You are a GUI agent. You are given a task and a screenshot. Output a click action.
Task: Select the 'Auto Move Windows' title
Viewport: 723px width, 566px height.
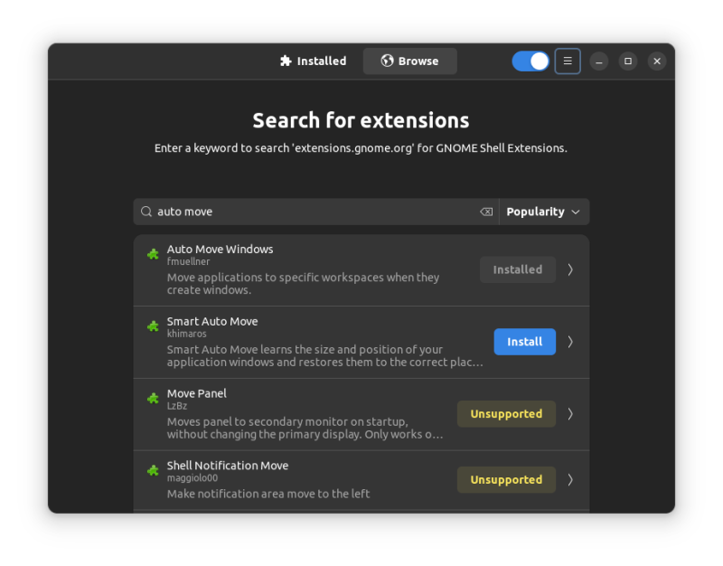click(220, 250)
